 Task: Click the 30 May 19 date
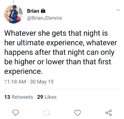pyautogui.click(x=42, y=82)
